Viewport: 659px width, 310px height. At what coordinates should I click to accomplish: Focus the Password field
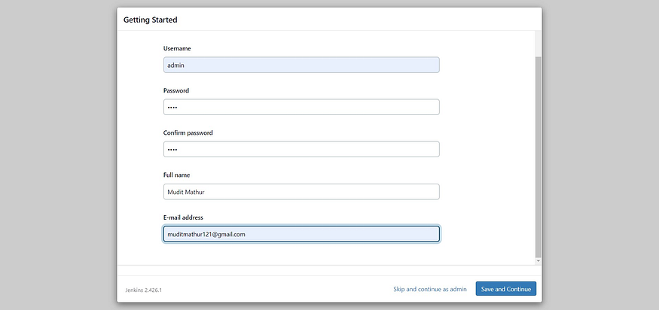(x=301, y=108)
